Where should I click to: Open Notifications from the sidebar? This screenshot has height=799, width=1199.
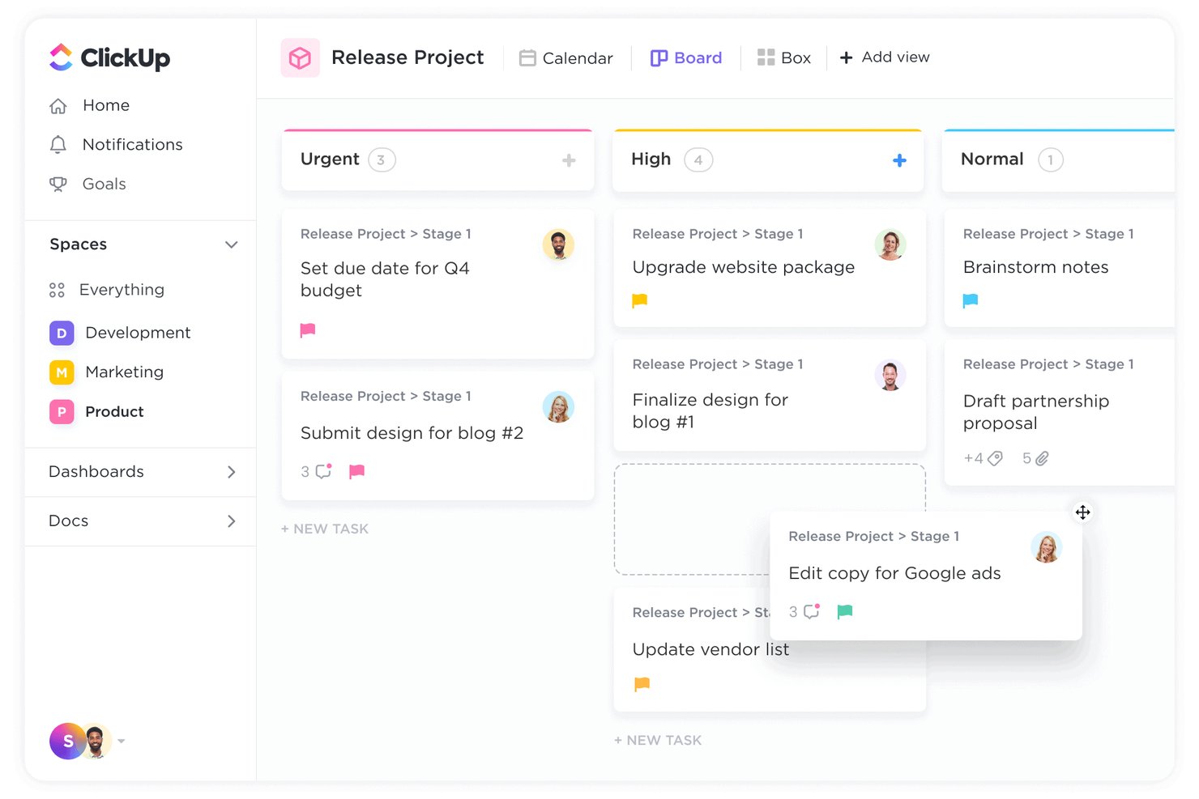point(132,144)
